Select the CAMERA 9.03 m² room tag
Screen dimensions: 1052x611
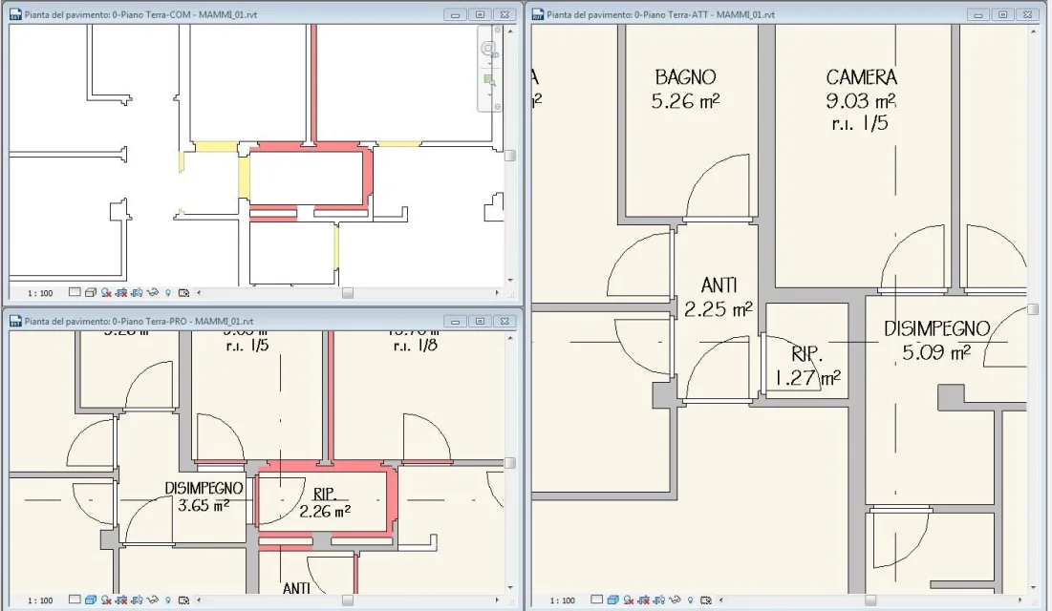tap(861, 99)
